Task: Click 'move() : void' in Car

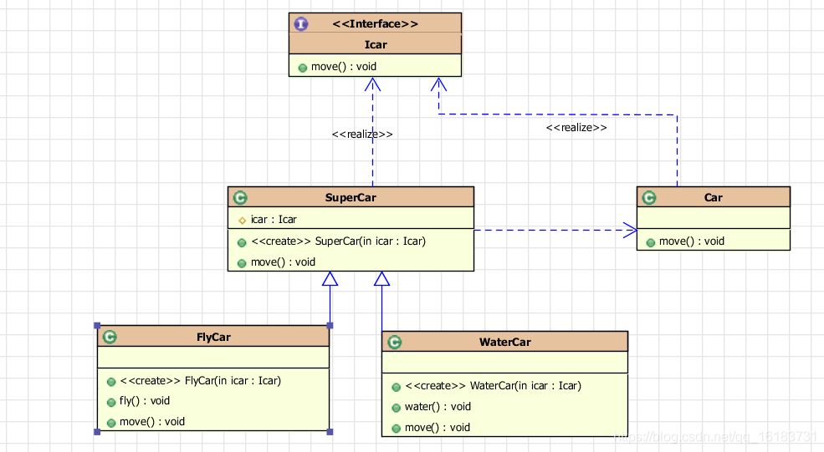Action: coord(692,241)
